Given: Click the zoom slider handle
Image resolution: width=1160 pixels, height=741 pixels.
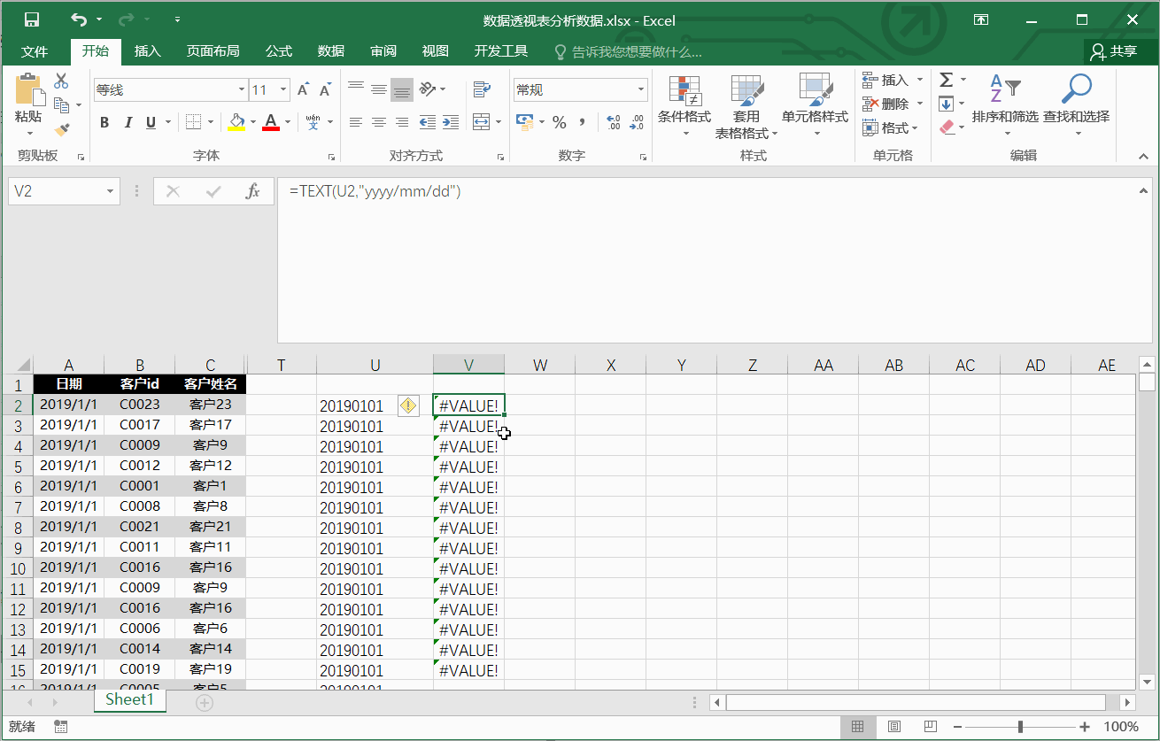Looking at the screenshot, I should tap(1020, 727).
